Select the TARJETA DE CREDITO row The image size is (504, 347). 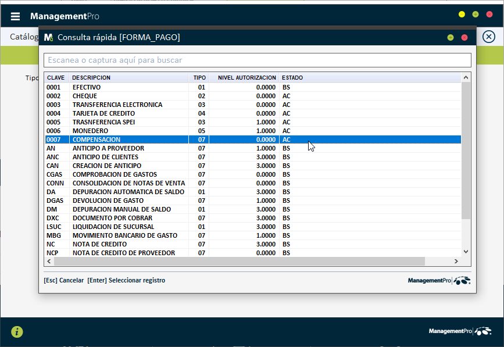103,113
